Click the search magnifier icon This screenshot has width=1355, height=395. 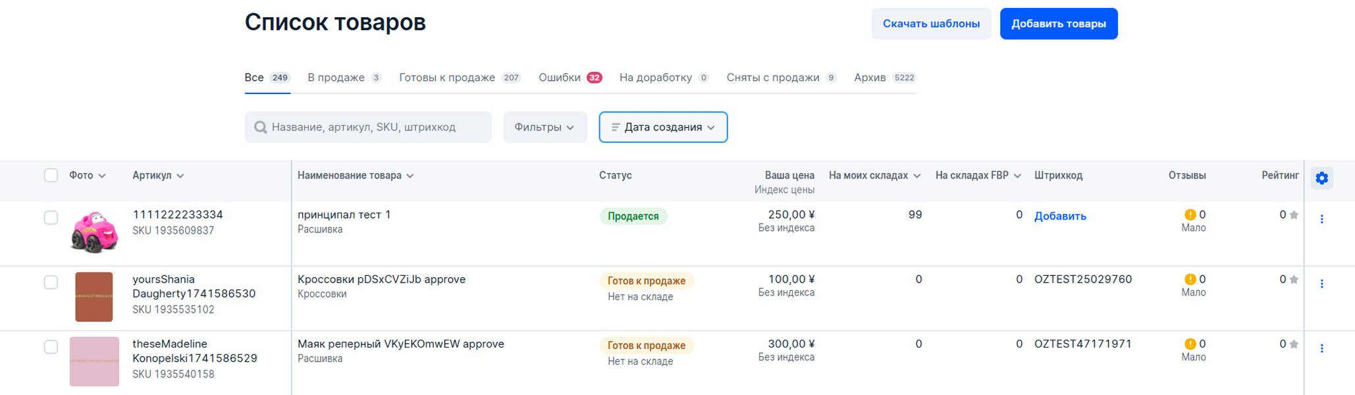click(x=261, y=127)
